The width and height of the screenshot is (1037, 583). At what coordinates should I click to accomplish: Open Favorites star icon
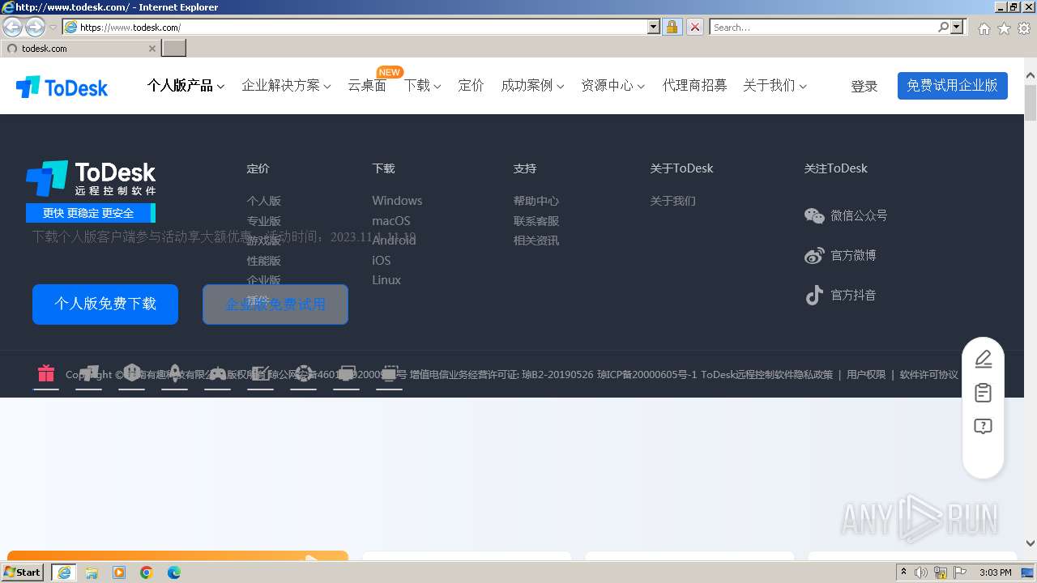pyautogui.click(x=1004, y=28)
